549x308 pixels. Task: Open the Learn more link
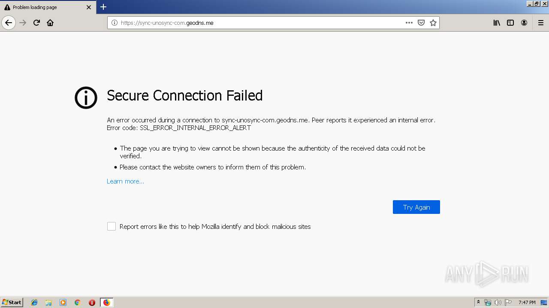pos(125,181)
